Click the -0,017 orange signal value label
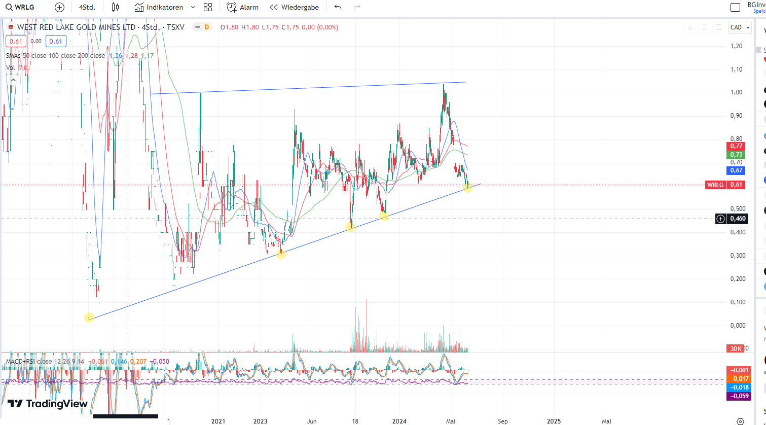The image size is (766, 425). 738,379
